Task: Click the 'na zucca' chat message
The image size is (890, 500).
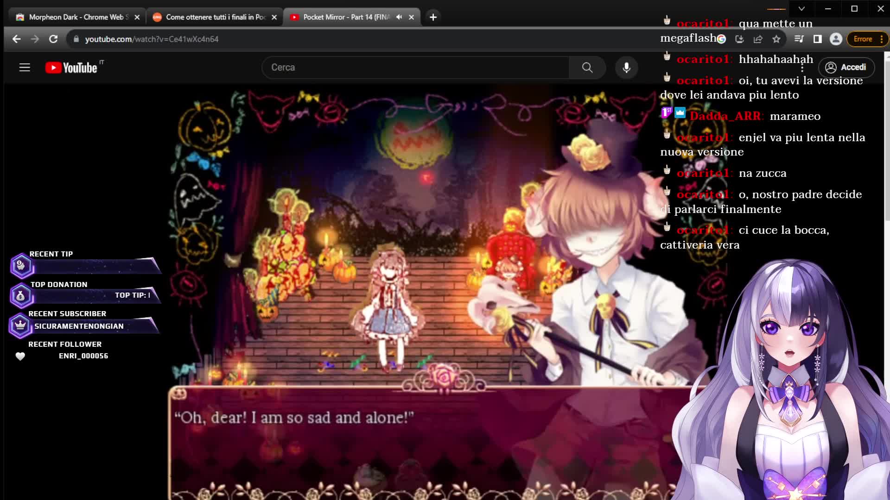Action: 763,174
